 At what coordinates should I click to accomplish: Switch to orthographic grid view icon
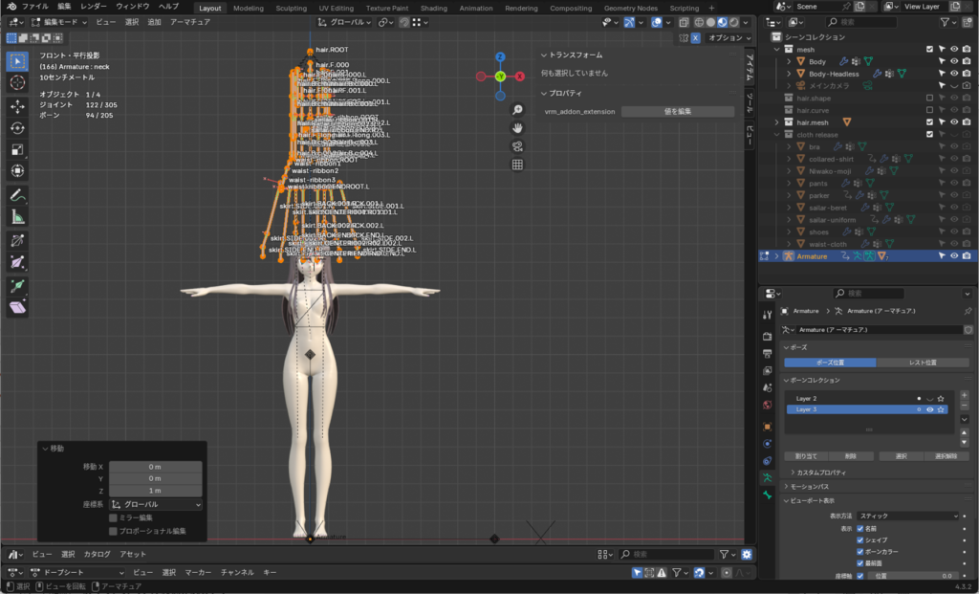[517, 165]
